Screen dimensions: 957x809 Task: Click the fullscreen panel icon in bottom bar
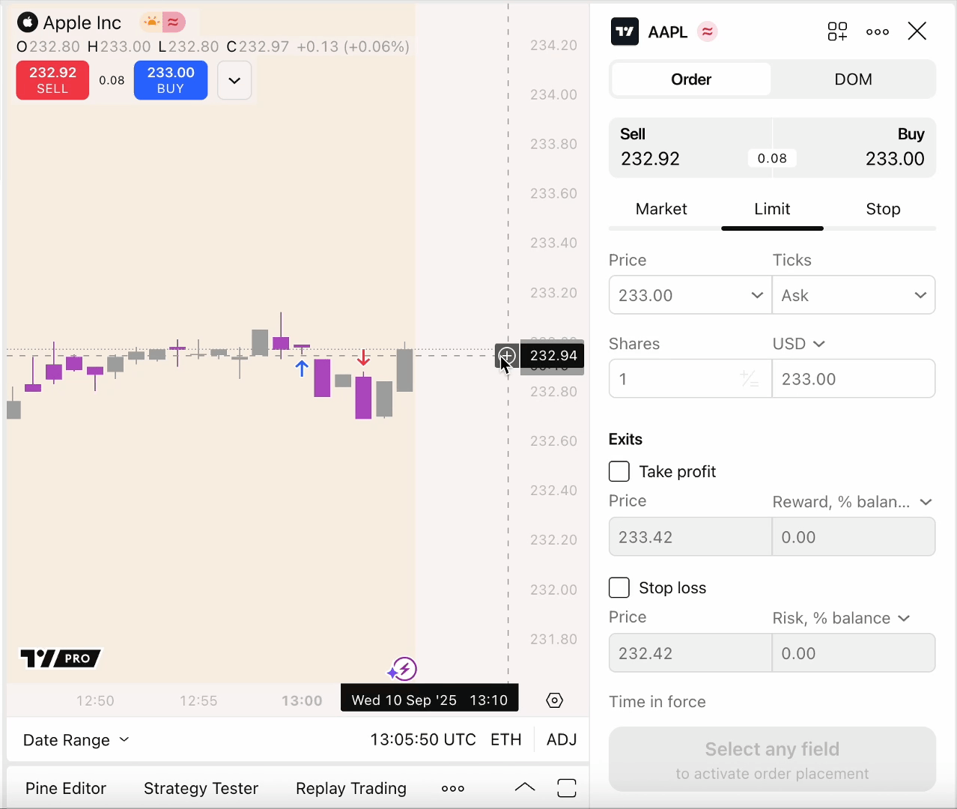tap(567, 788)
